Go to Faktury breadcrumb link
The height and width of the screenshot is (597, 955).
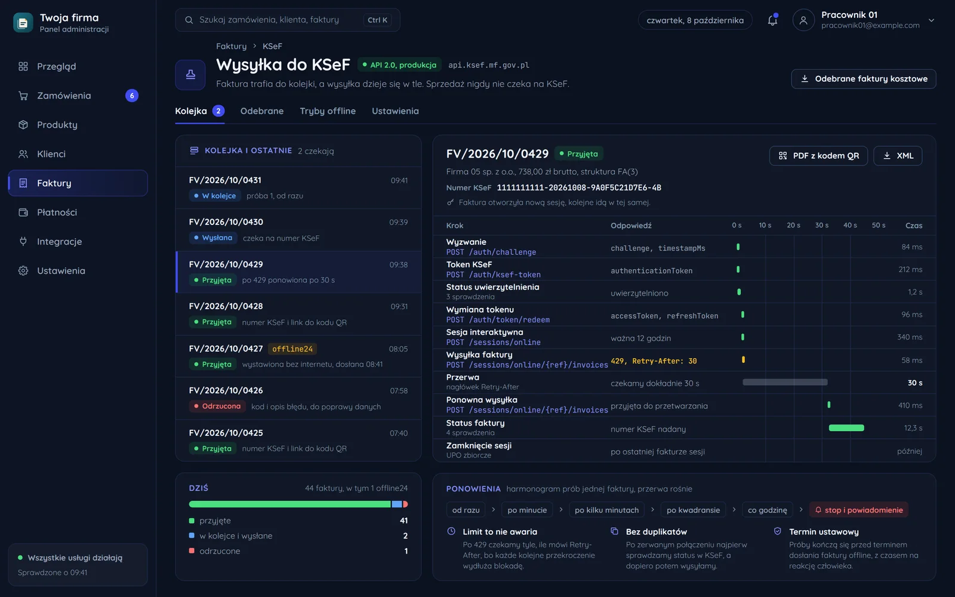(x=231, y=46)
